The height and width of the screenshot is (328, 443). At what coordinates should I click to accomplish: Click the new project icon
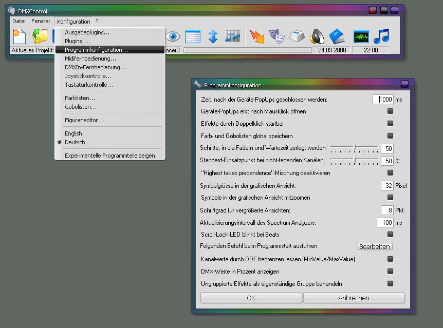(x=19, y=36)
